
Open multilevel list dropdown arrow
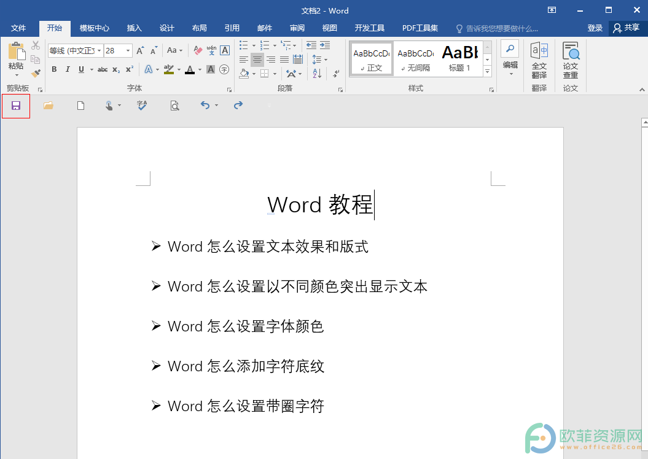pyautogui.click(x=295, y=45)
